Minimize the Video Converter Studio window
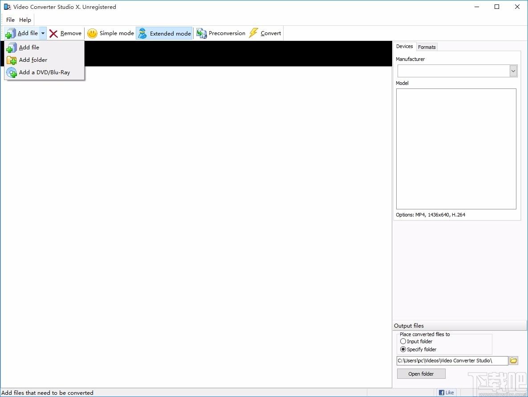 [476, 7]
